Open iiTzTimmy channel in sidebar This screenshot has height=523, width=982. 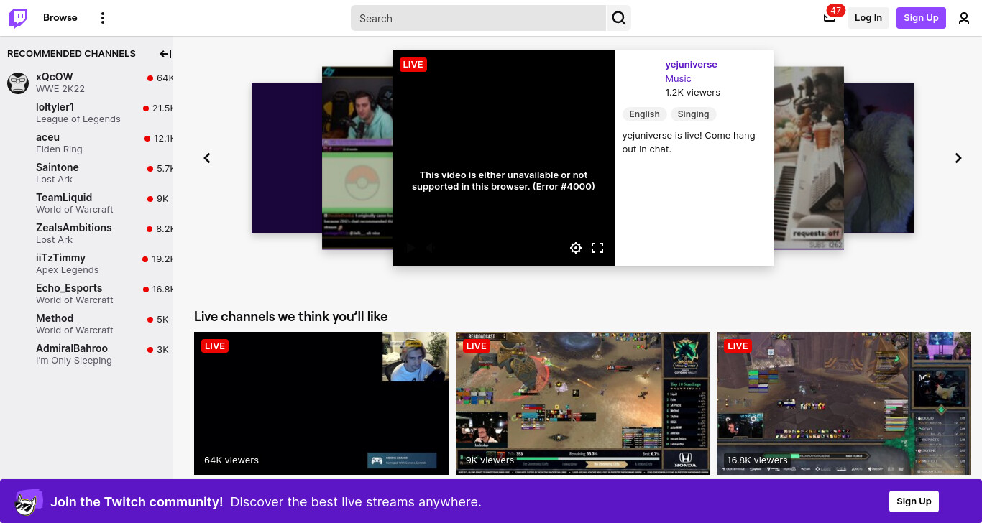[86, 264]
